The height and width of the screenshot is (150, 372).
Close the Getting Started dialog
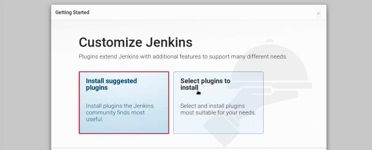tap(318, 13)
